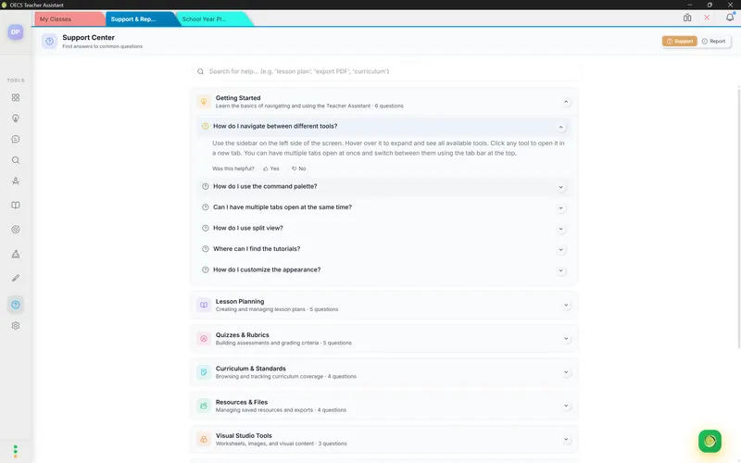Mark answer not helpful with No
Viewport: 741px width, 463px height.
click(x=298, y=169)
